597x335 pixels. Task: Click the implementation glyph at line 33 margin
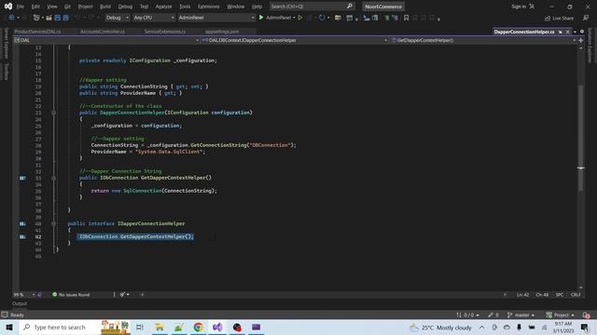pos(22,178)
